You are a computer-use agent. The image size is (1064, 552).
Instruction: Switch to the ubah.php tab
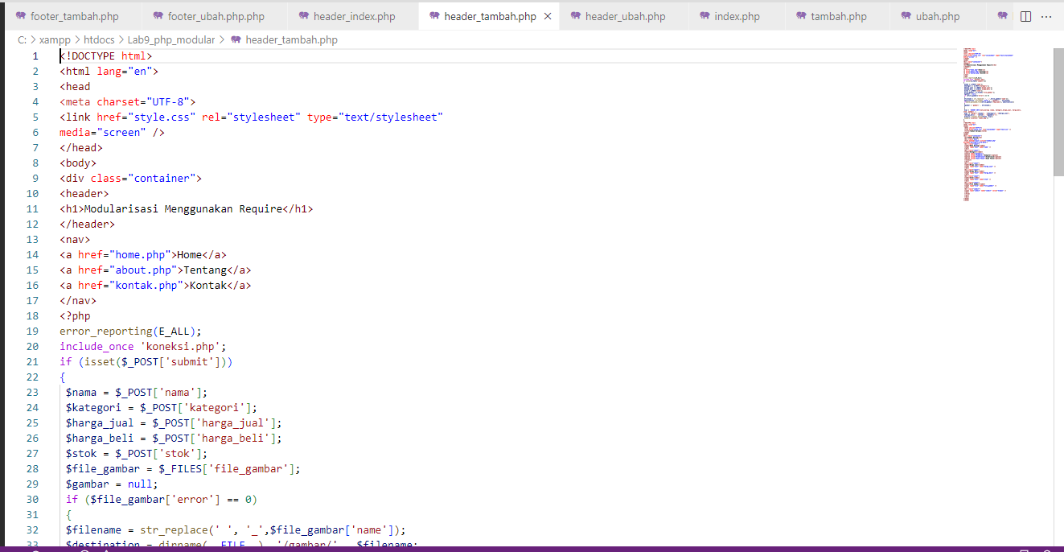[x=937, y=15]
